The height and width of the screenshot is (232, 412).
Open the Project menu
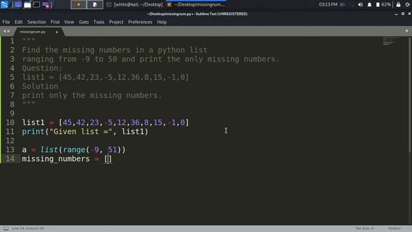click(x=116, y=22)
